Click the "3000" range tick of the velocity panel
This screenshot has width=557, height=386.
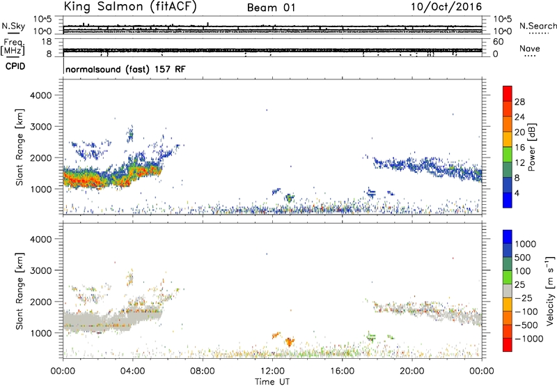pos(41,270)
